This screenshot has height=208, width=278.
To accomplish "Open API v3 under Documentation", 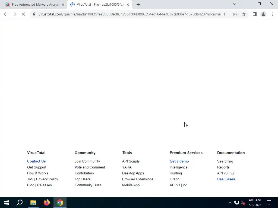I will 222,173.
